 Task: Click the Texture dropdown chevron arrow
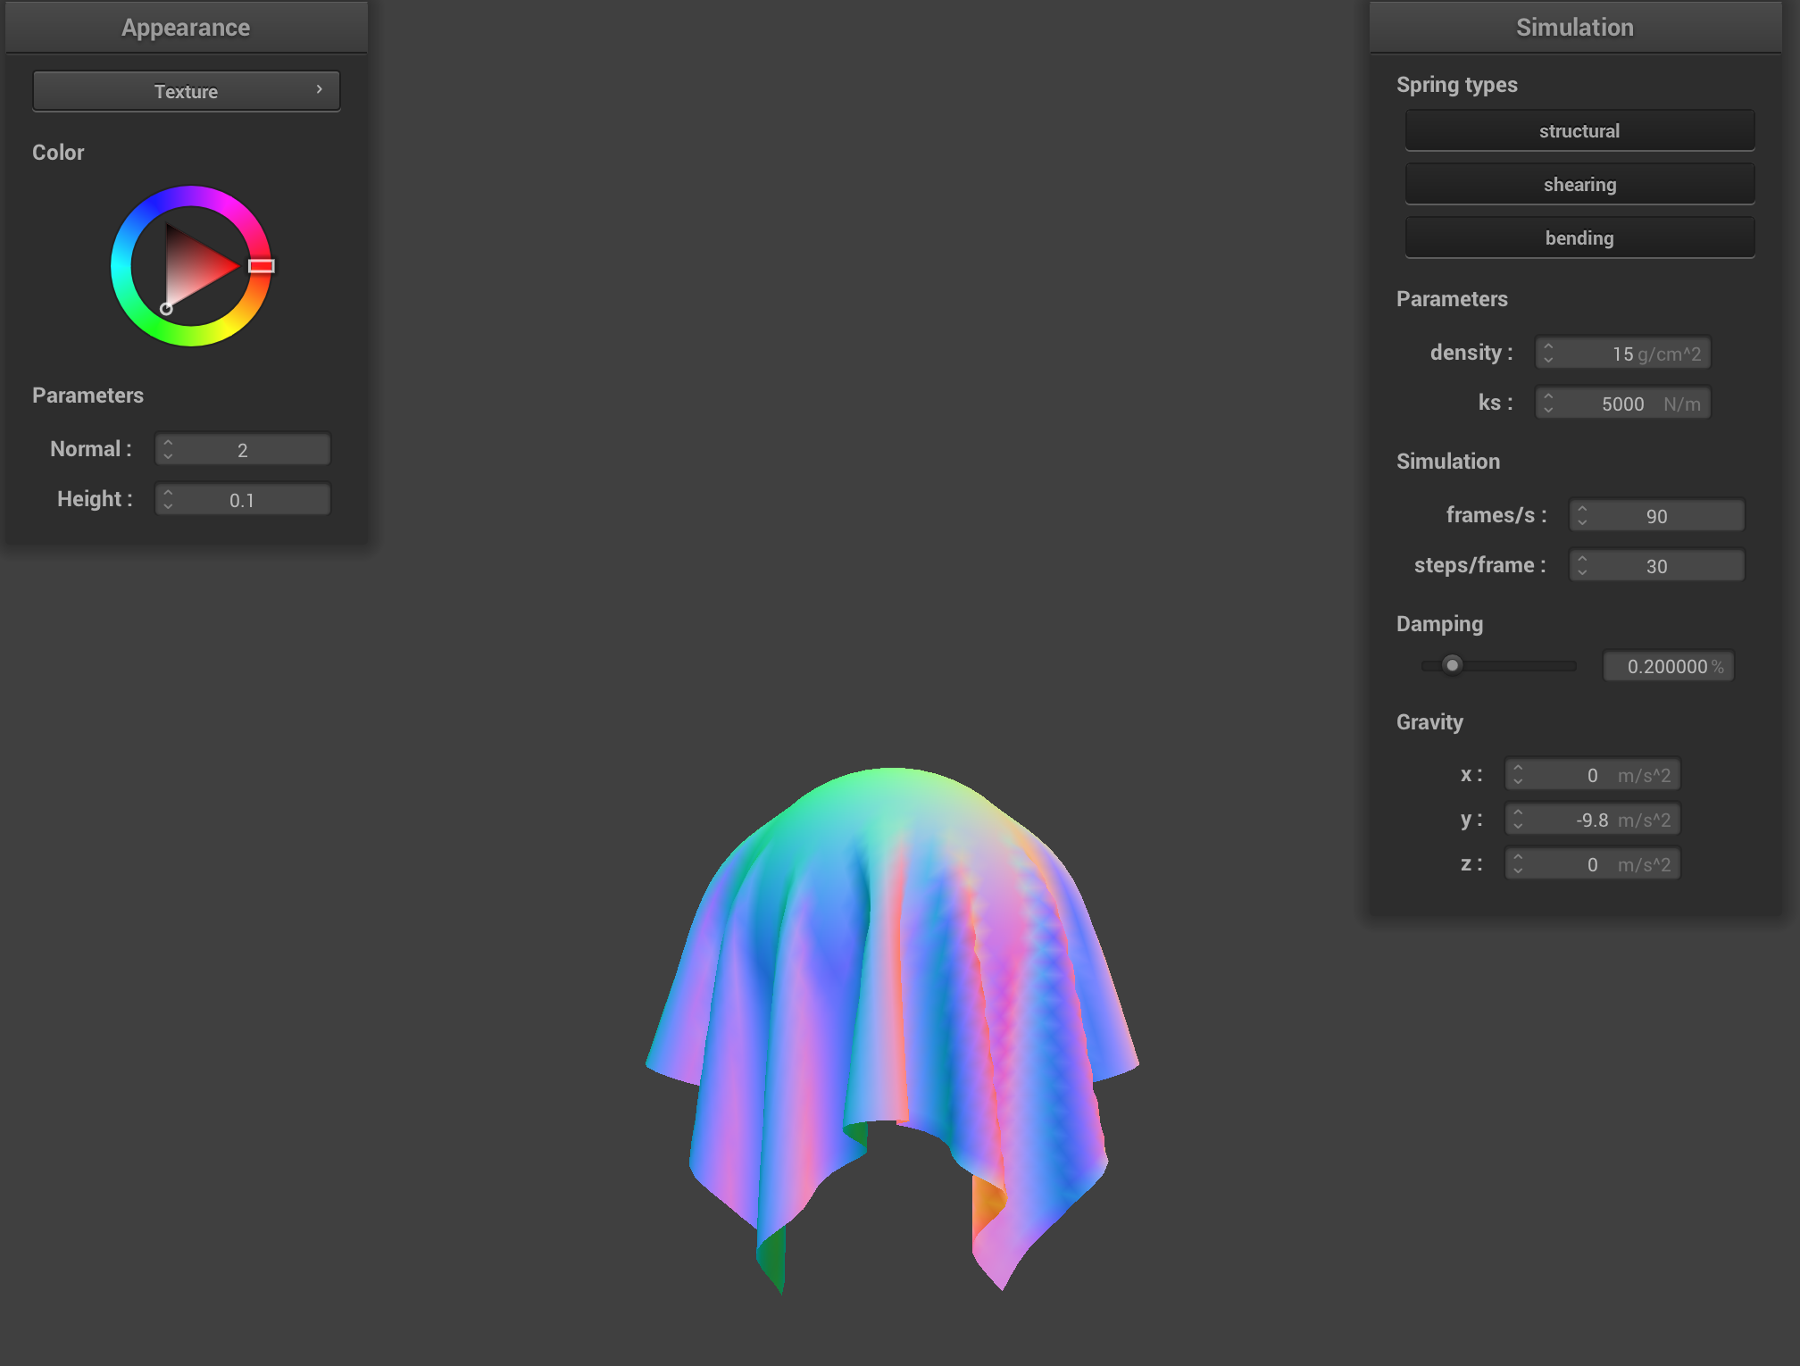tap(319, 89)
